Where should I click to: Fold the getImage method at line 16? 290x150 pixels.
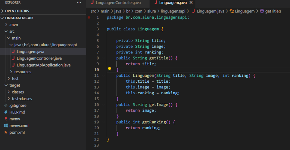103,104
